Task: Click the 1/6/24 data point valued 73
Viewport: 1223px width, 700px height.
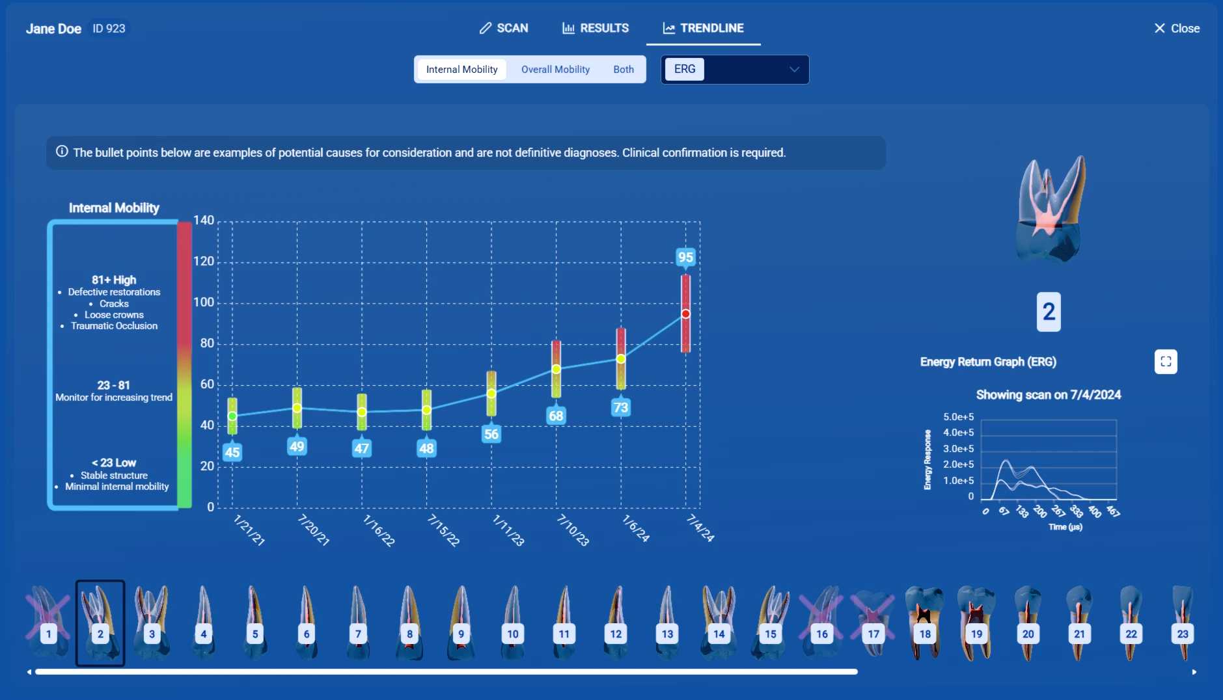Action: click(x=621, y=358)
